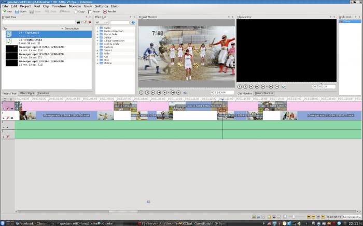Image resolution: width=363 pixels, height=226 pixels.
Task: Open the Add Clip dropdown arrow
Action: [81, 22]
